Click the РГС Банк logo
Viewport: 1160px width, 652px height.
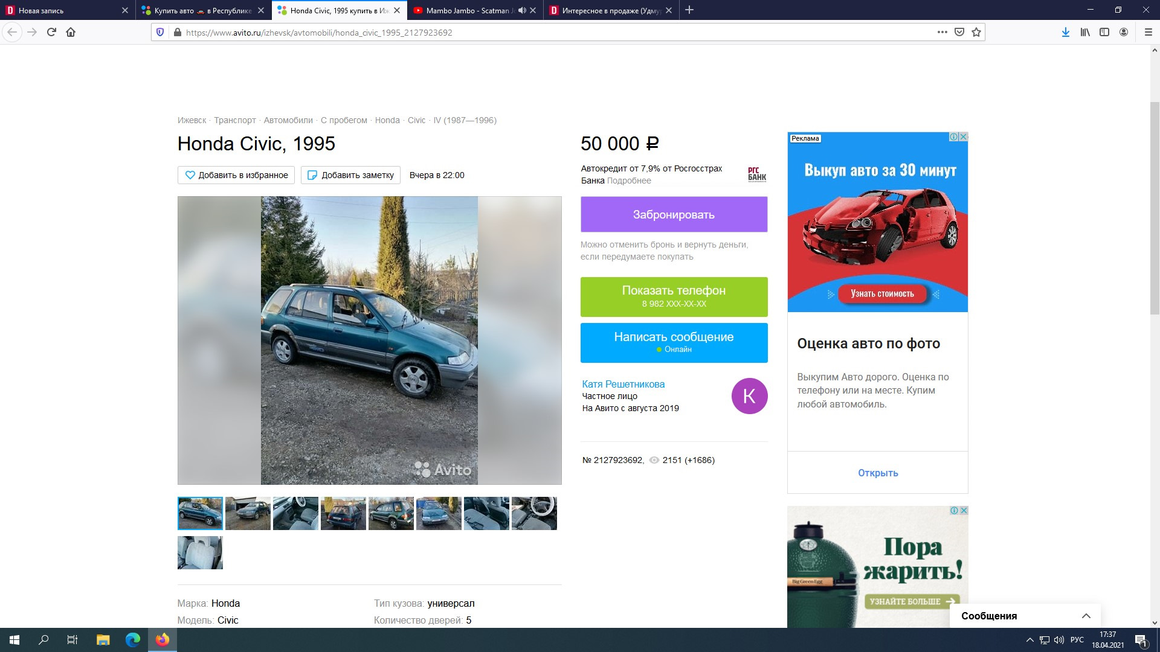(756, 174)
